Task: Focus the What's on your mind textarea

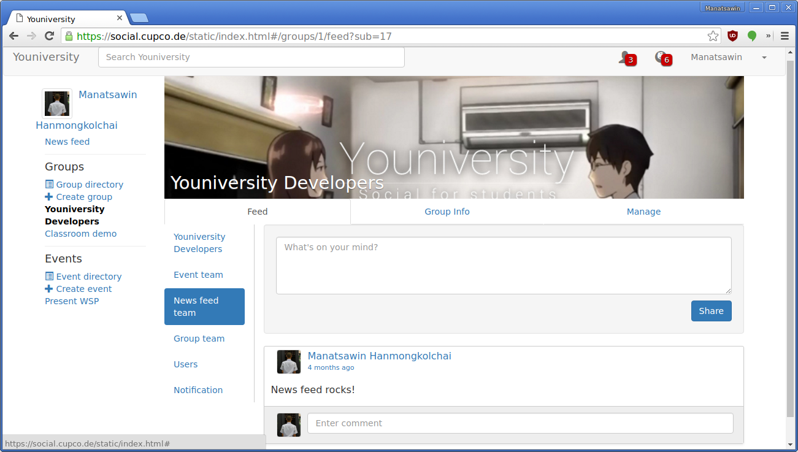Action: (x=504, y=266)
